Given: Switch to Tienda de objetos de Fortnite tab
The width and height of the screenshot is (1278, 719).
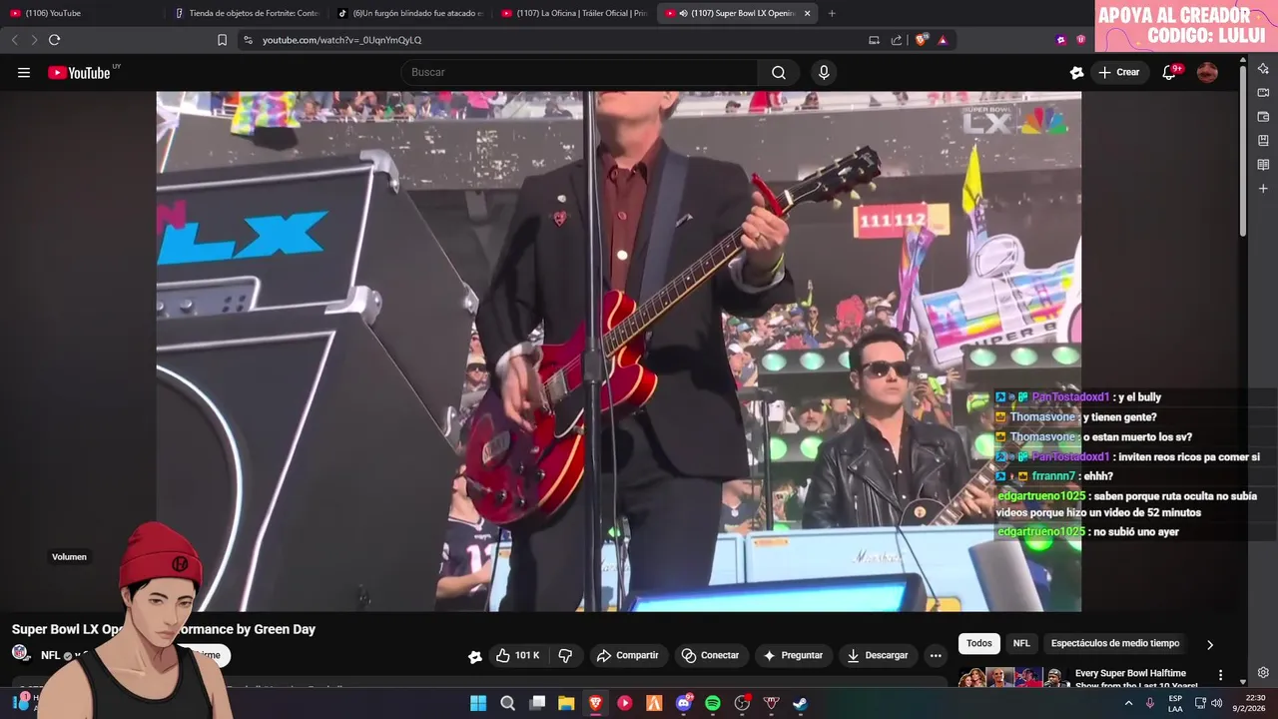Looking at the screenshot, I should (x=245, y=13).
